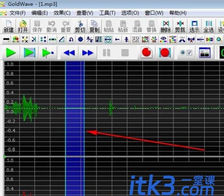The image size is (224, 196).
Task: Click the blue rewind button
Action: tap(69, 53)
